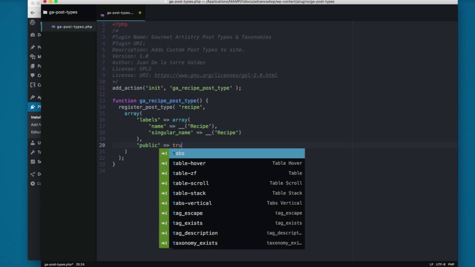This screenshot has width=475, height=267.
Task: Pick the 'table-stack' snippet suggestion
Action: [232, 193]
